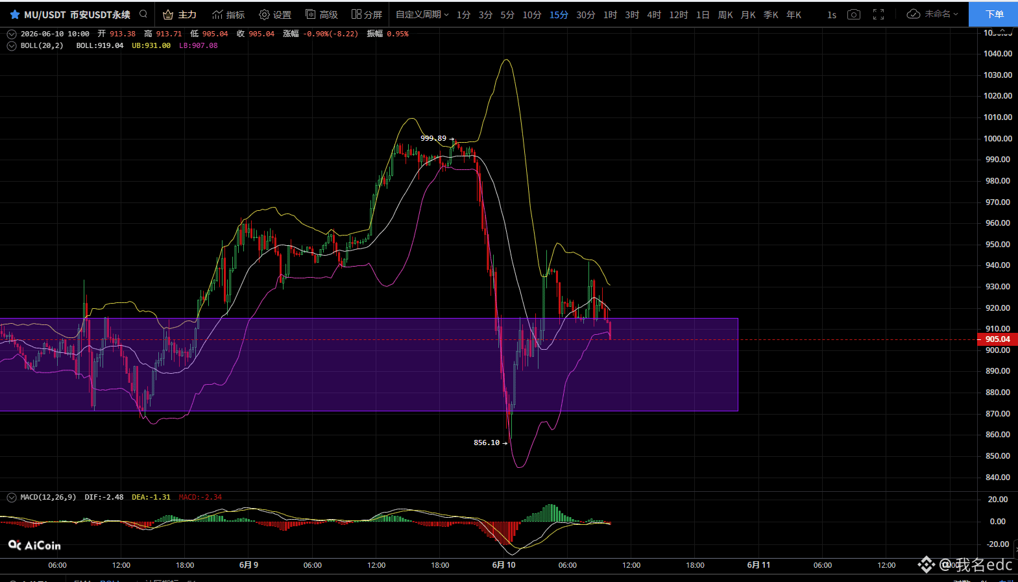This screenshot has height=582, width=1018.
Task: Switch to the 5分 timeframe
Action: coord(507,14)
